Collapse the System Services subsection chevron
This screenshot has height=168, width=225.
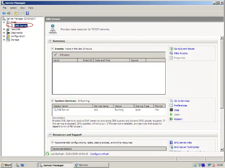pyautogui.click(x=52, y=101)
